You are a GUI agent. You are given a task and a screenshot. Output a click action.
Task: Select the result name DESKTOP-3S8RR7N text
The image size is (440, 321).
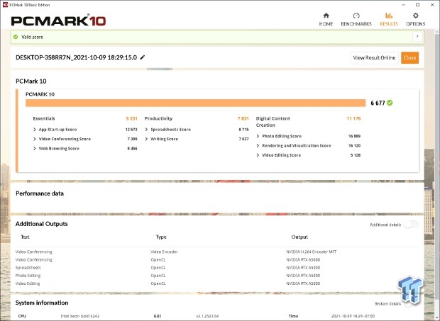tap(77, 57)
